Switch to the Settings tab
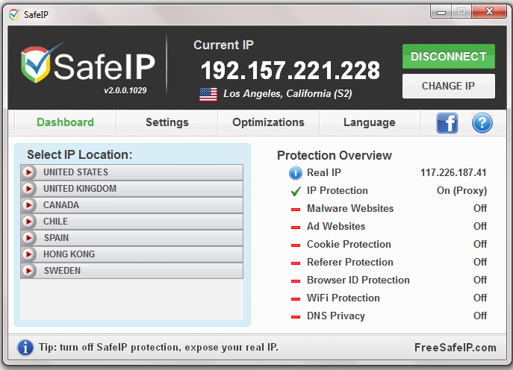Image resolution: width=513 pixels, height=370 pixels. click(x=167, y=122)
